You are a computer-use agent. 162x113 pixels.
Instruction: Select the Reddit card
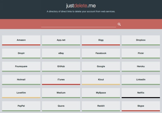coord(101,106)
